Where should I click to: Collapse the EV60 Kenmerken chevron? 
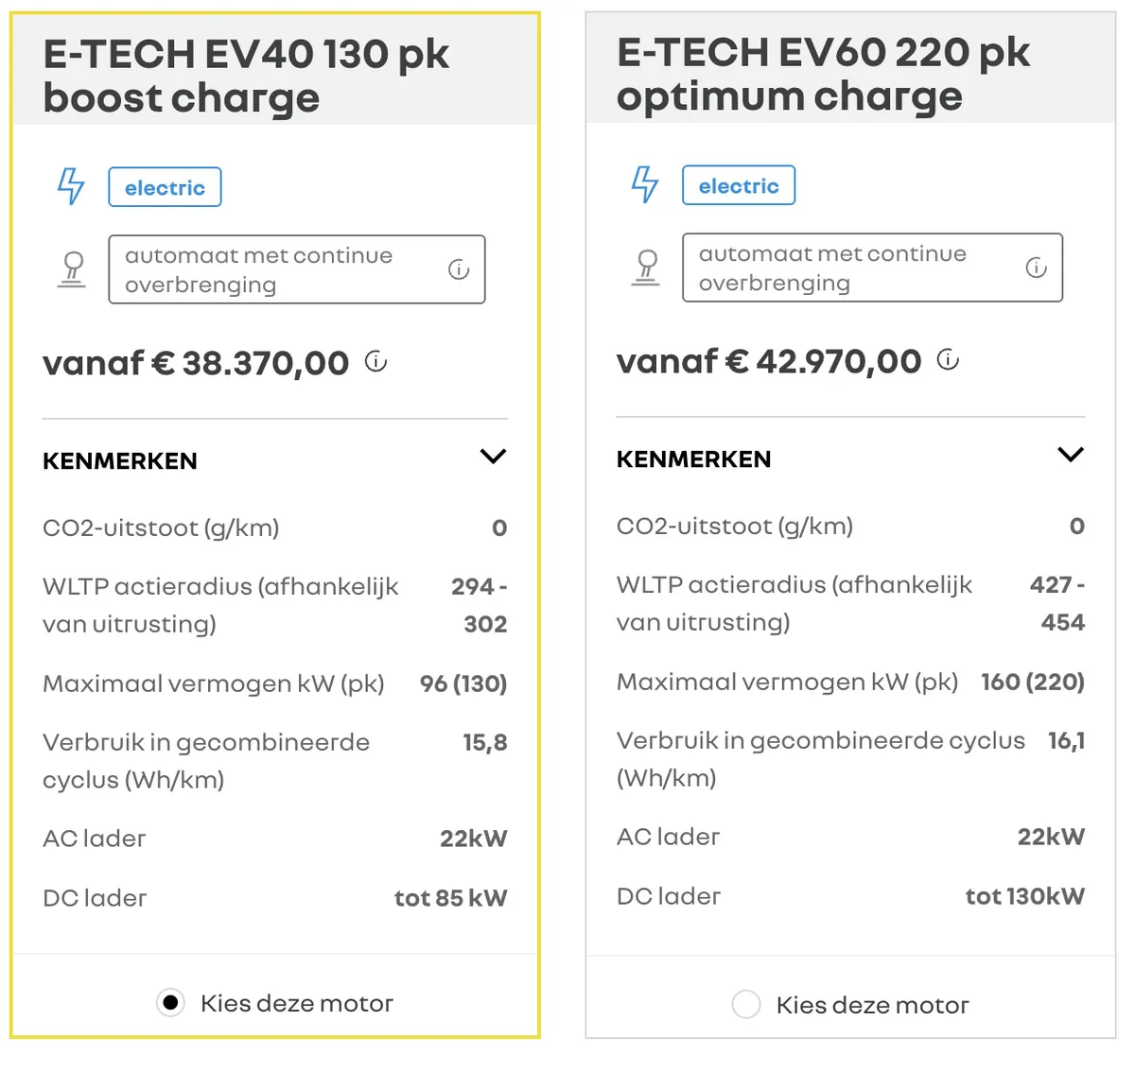click(1071, 455)
